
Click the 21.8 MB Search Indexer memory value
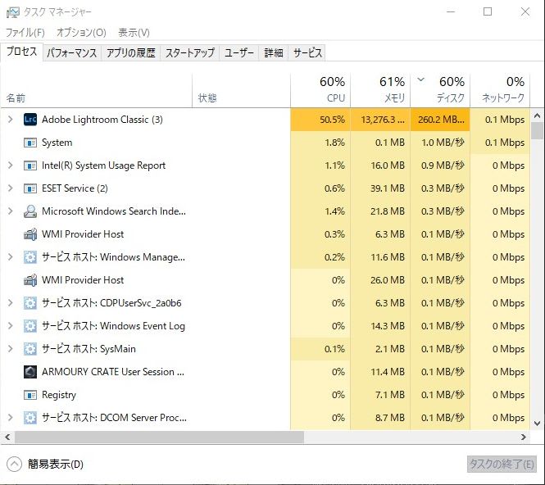click(388, 211)
